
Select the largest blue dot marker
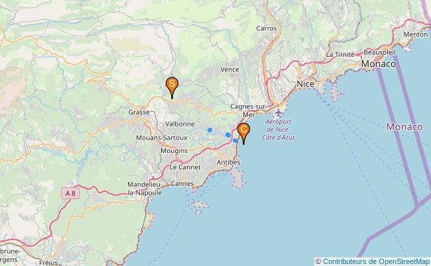point(228,135)
